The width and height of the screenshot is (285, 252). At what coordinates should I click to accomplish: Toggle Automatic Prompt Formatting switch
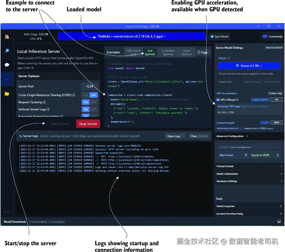90,116
